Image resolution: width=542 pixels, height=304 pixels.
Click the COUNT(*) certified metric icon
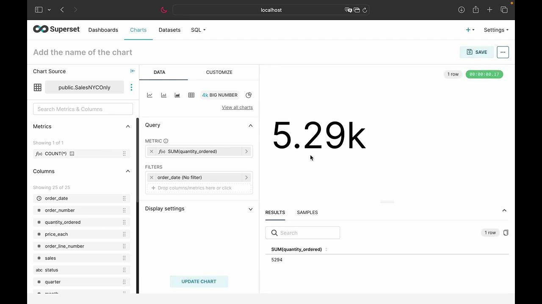(72, 154)
